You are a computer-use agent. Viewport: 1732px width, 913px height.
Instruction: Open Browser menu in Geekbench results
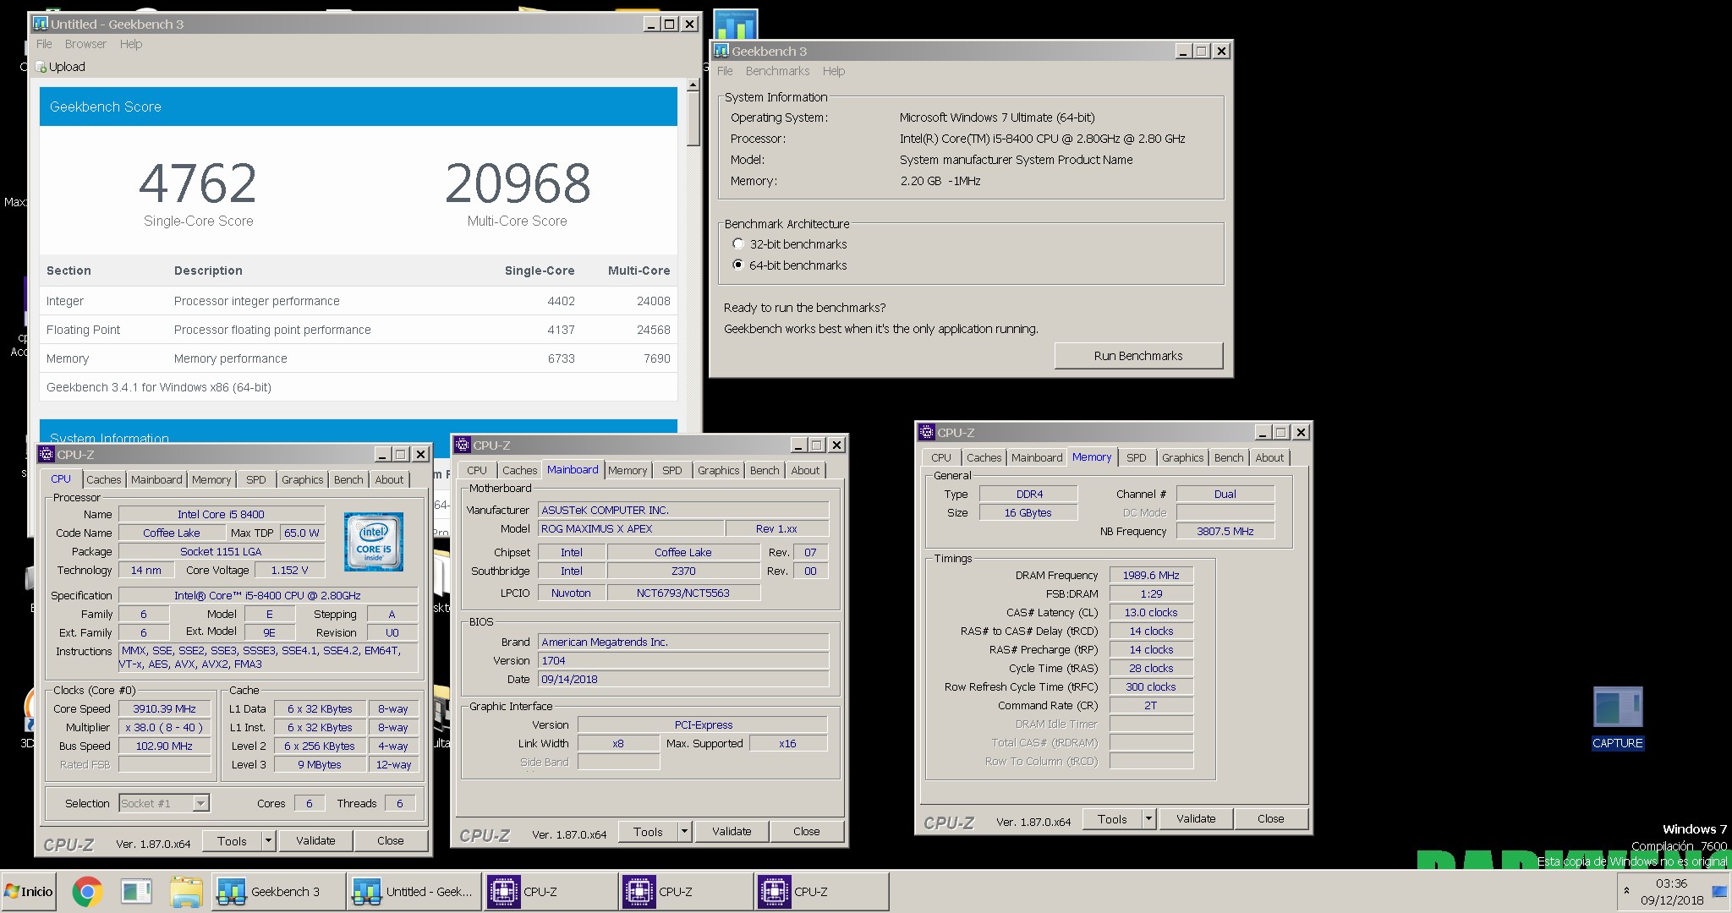[x=85, y=44]
